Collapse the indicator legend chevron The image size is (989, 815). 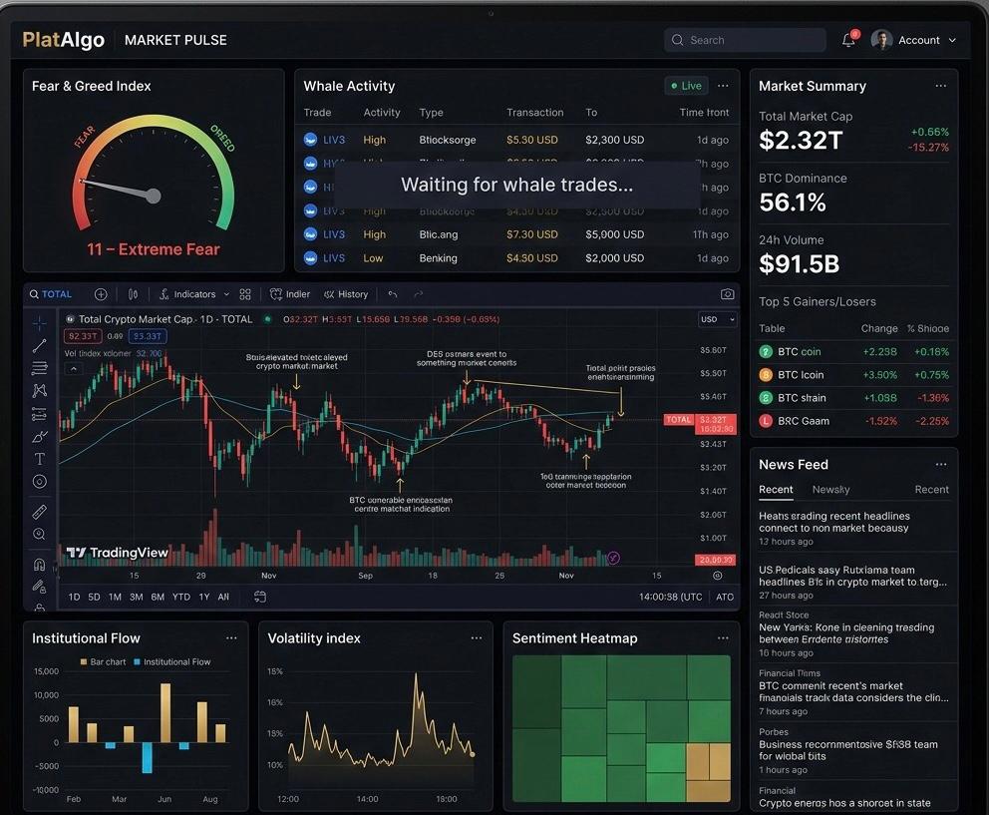[x=74, y=369]
